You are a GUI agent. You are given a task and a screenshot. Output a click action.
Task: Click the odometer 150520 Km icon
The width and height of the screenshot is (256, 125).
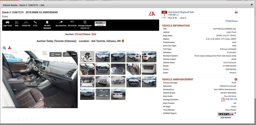[x=26, y=22]
